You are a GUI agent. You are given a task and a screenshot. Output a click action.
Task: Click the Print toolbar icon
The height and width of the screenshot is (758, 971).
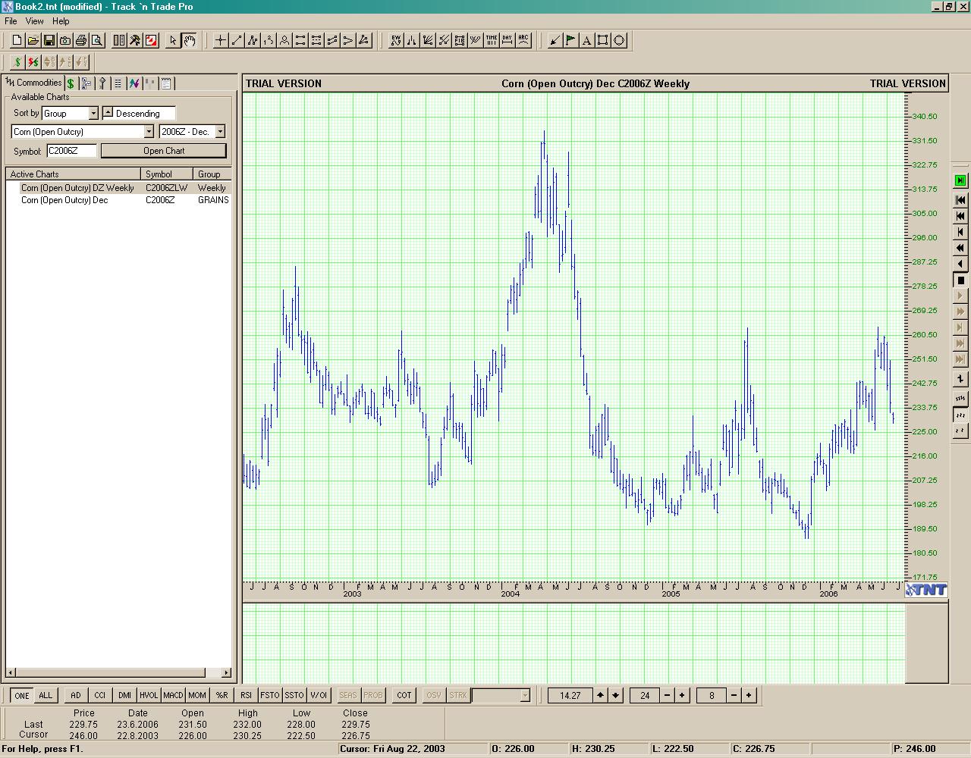[x=81, y=40]
